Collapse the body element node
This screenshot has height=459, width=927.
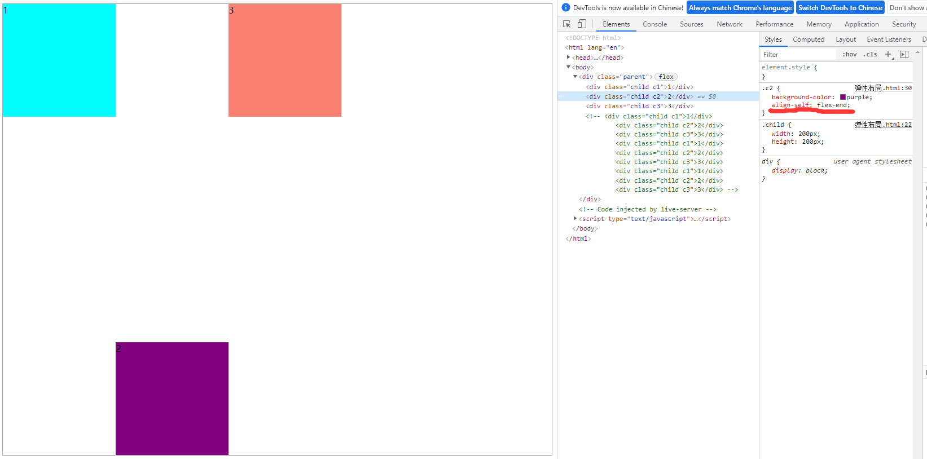(568, 67)
